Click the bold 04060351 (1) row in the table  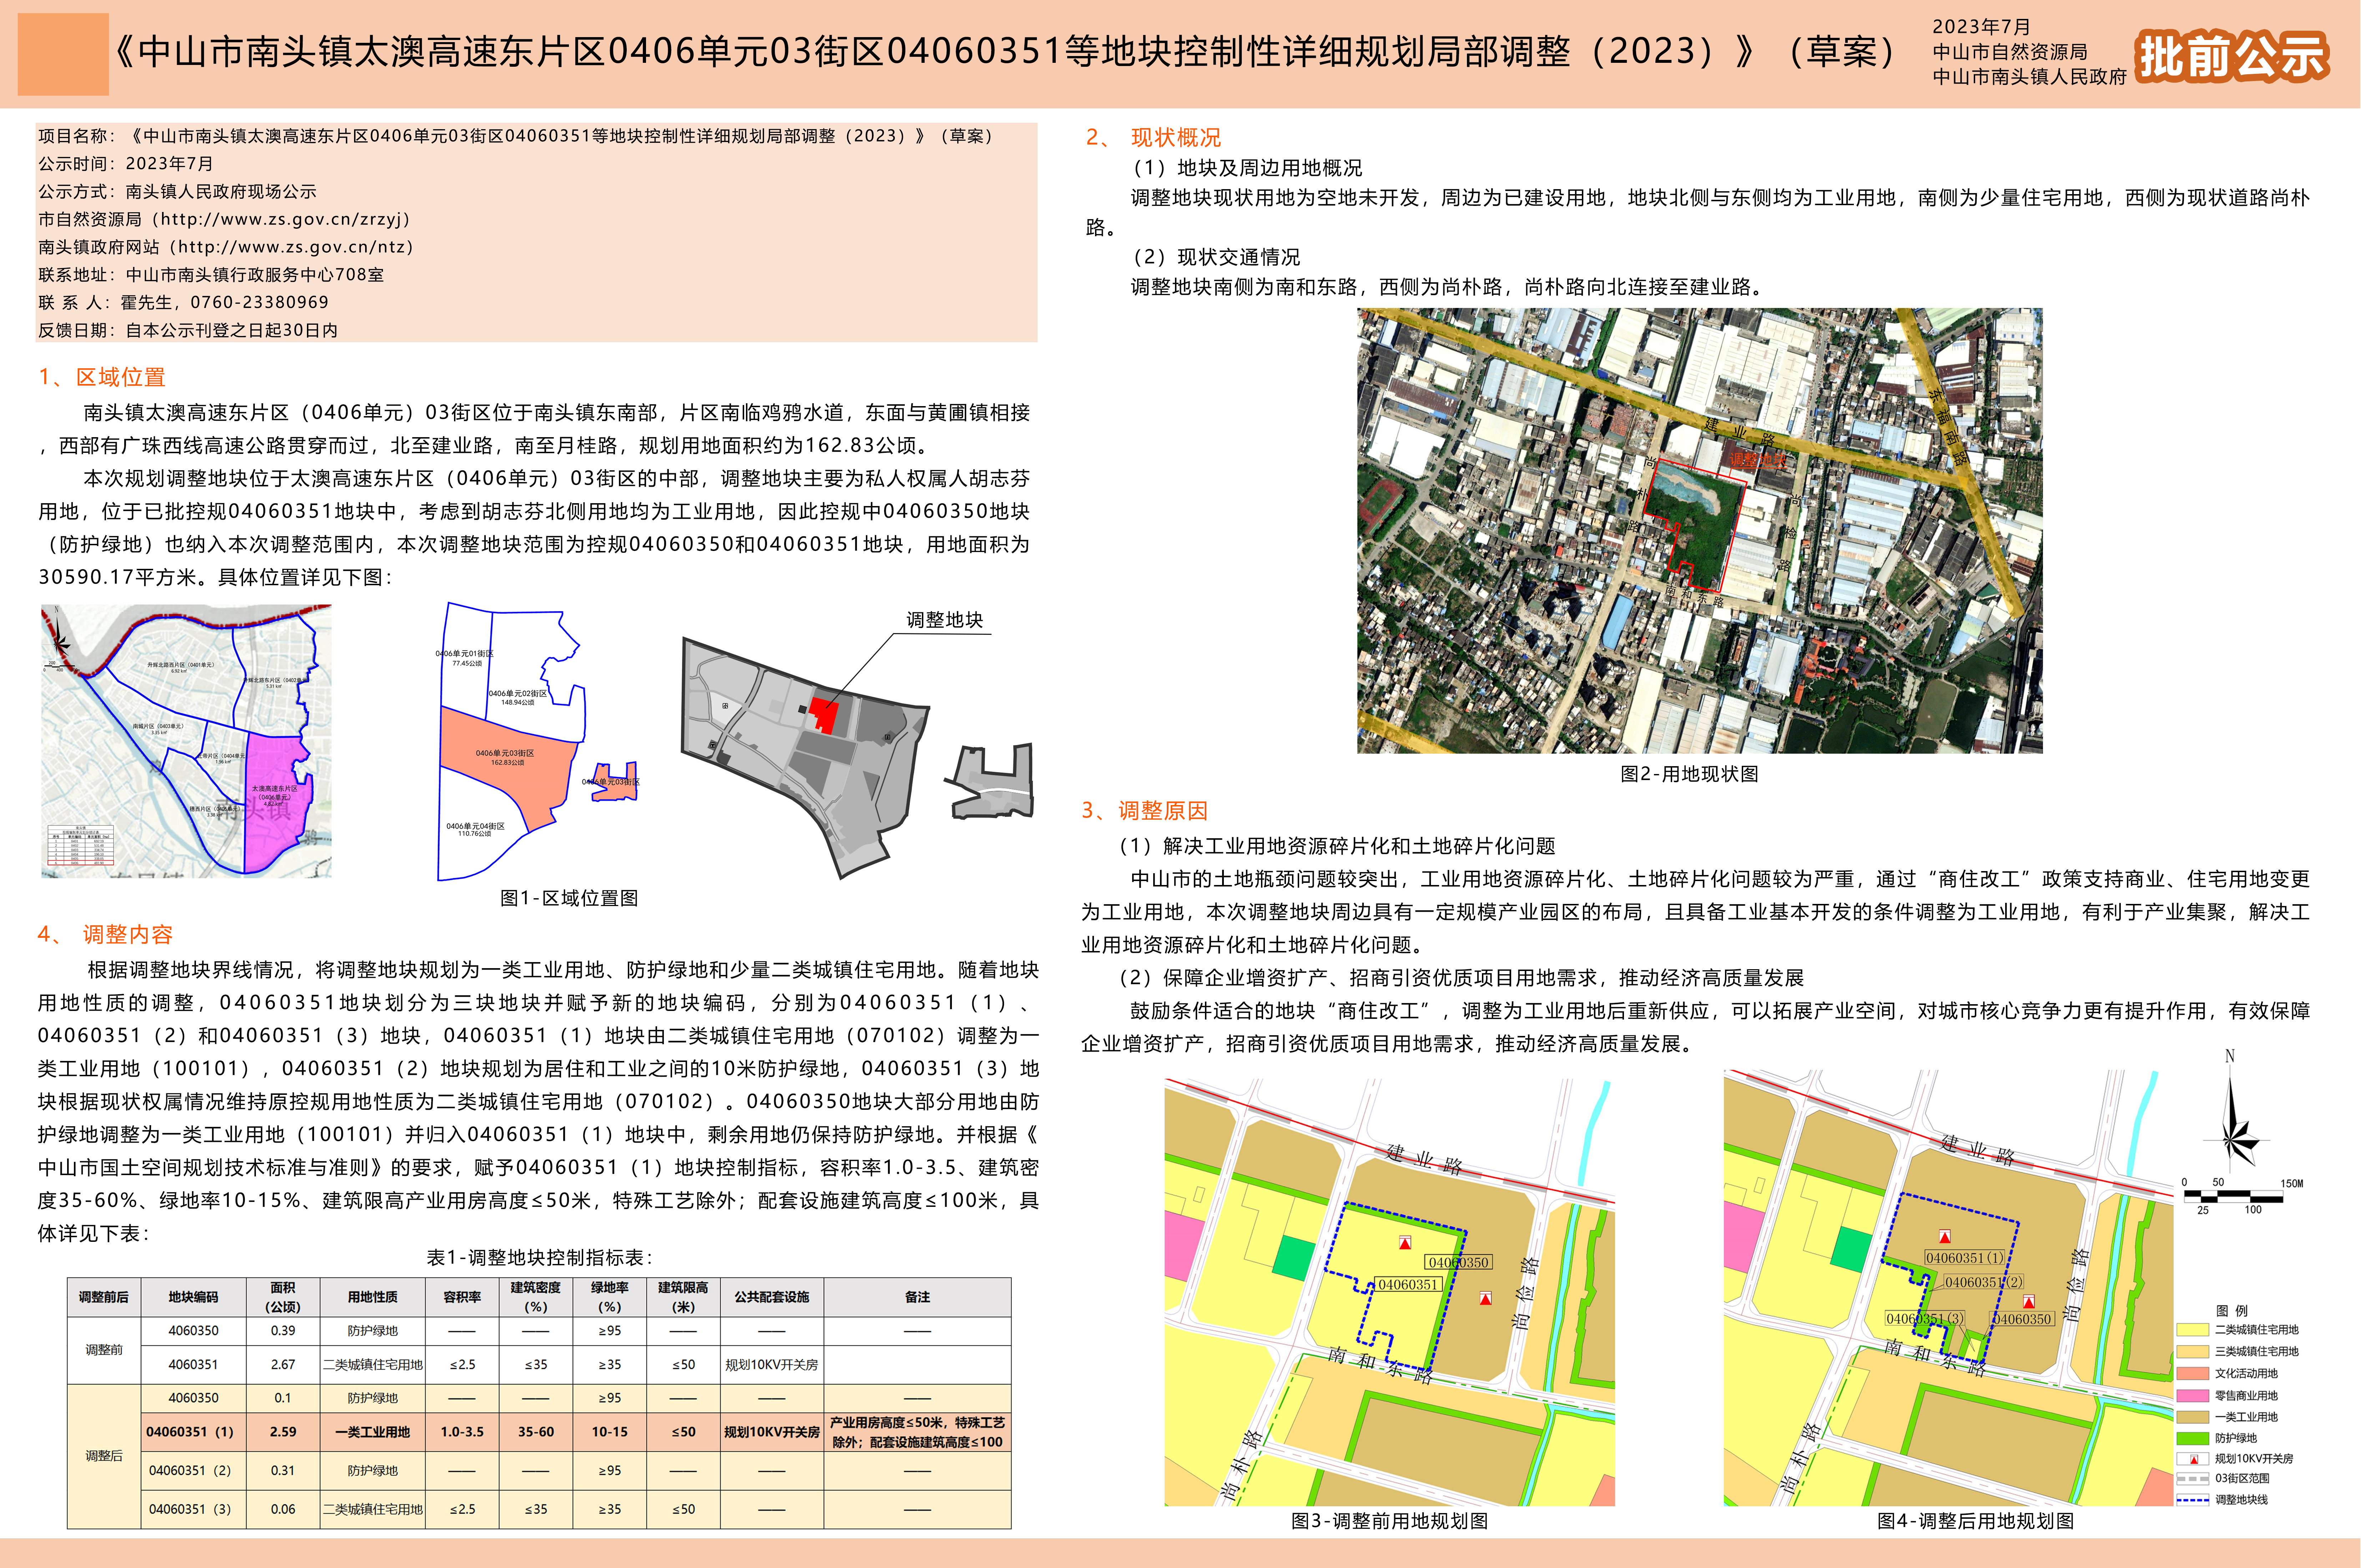coord(190,1432)
